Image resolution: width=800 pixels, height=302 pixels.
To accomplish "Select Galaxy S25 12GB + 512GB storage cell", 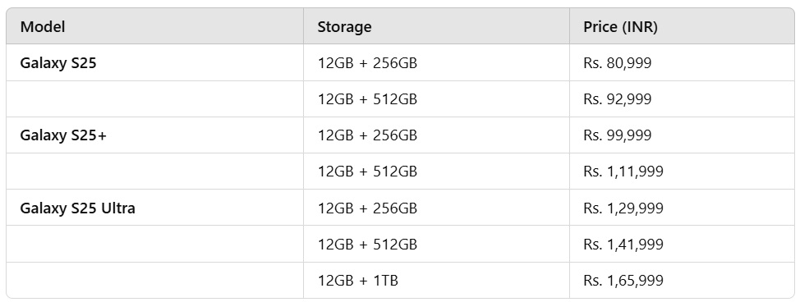I will [436, 99].
